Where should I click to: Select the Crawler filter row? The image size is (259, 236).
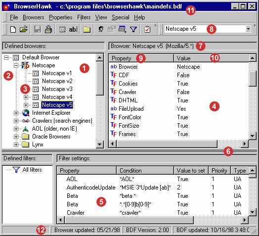coord(153,213)
